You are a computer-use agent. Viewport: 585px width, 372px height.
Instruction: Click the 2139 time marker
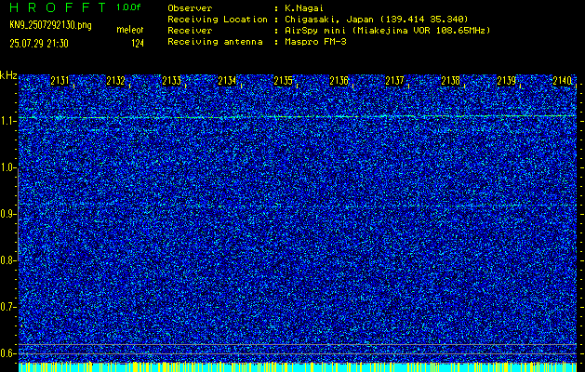[x=506, y=81]
